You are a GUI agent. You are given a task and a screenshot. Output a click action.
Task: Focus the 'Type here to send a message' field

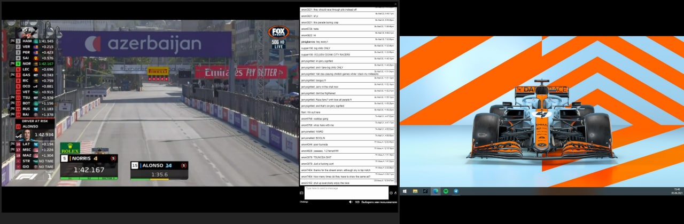click(346, 193)
